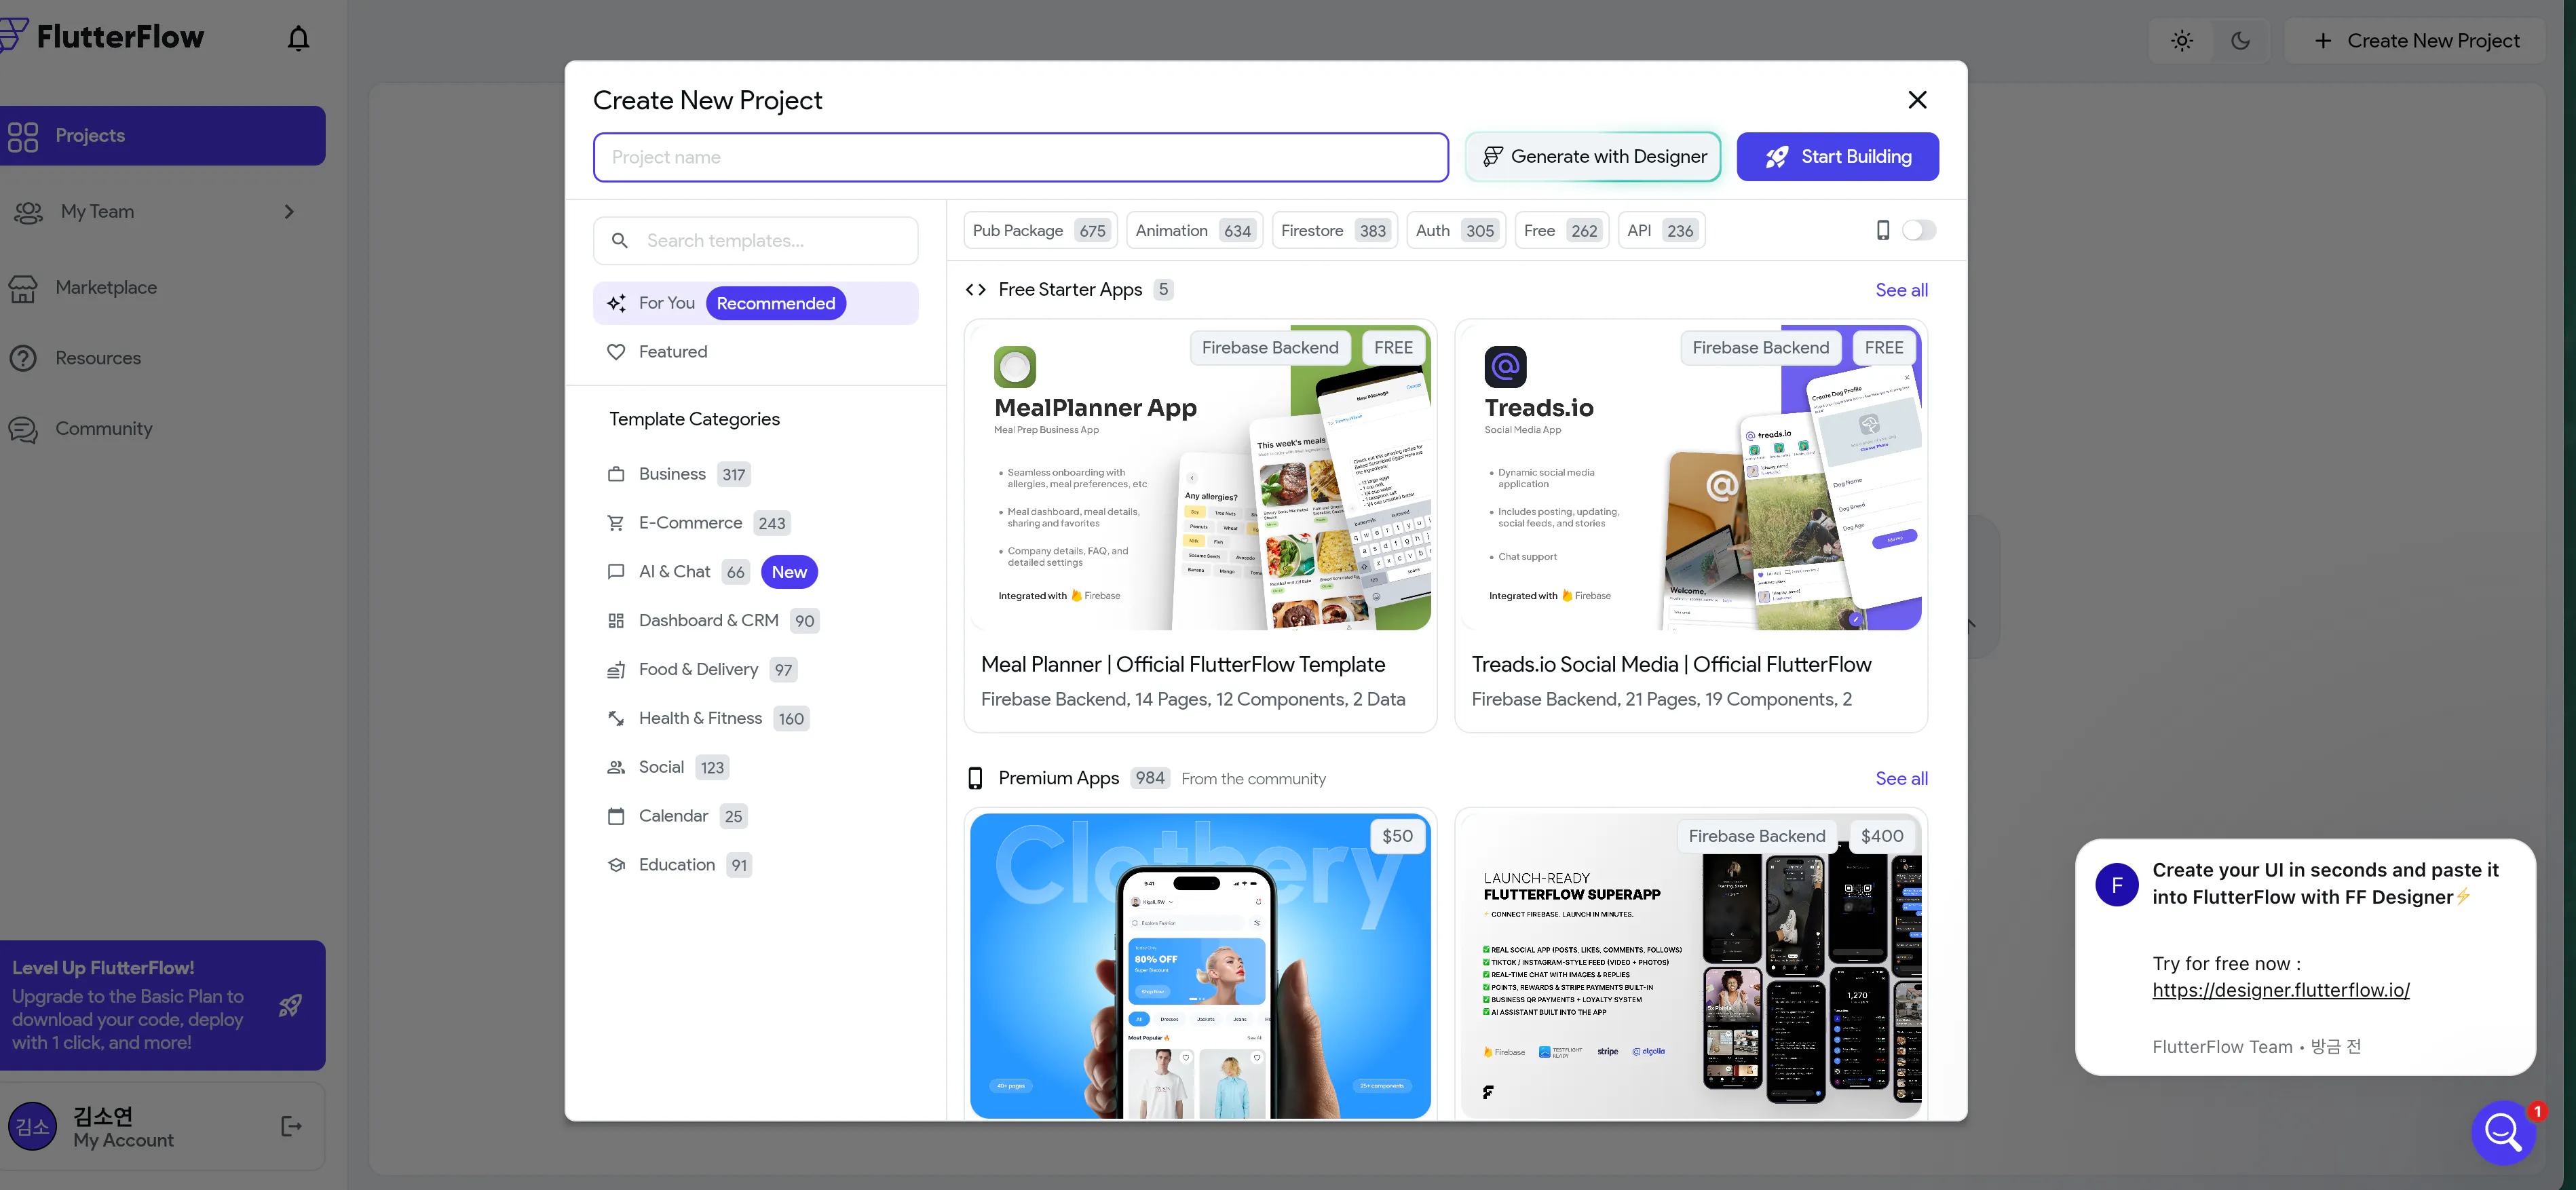The width and height of the screenshot is (2576, 1190).
Task: Click the Treads.io @ logo icon
Action: (x=1505, y=367)
